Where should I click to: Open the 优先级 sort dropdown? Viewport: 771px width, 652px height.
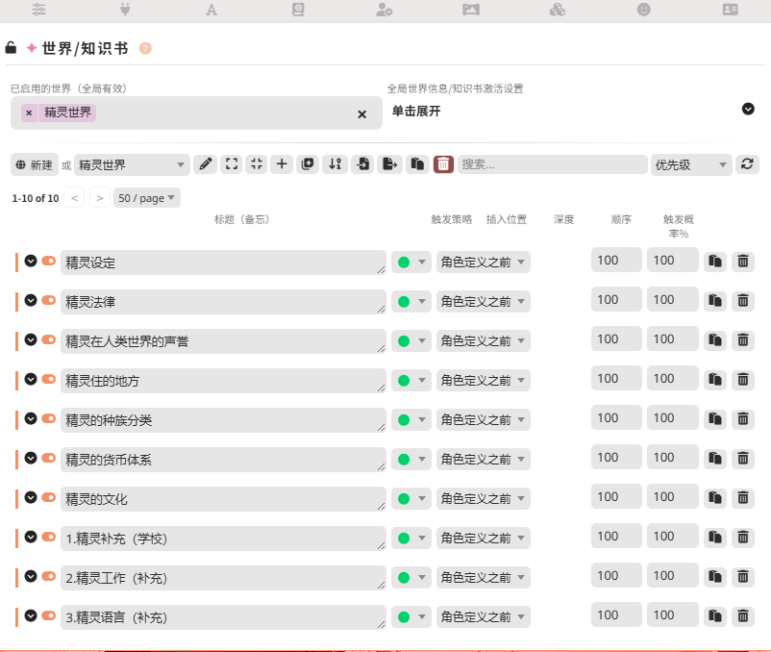pos(691,164)
